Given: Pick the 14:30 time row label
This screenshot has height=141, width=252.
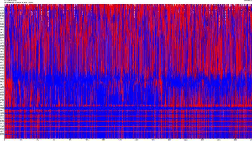Looking at the screenshot, I should click(2, 87).
